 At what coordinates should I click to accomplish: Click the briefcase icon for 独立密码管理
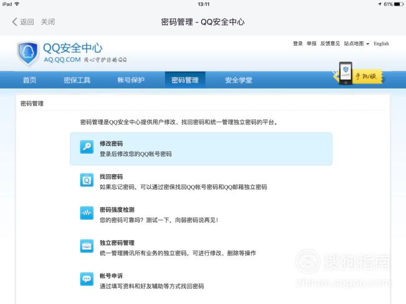[x=87, y=246]
